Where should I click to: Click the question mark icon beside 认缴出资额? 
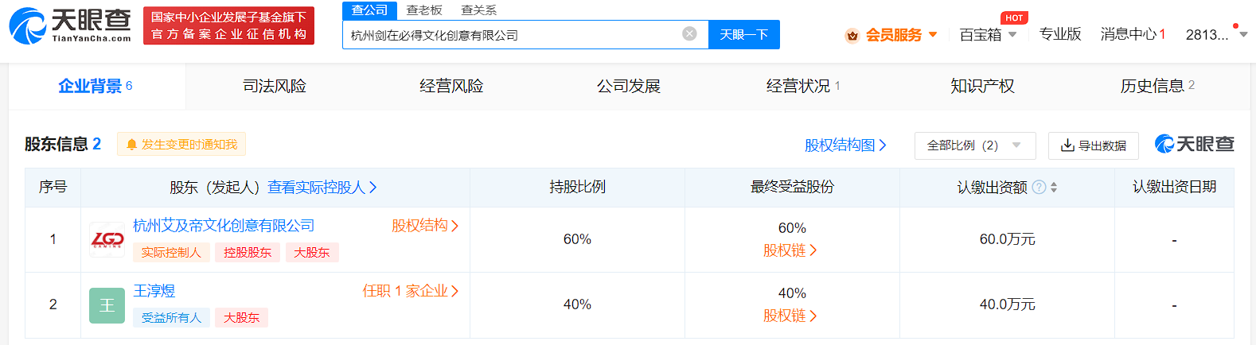1039,187
